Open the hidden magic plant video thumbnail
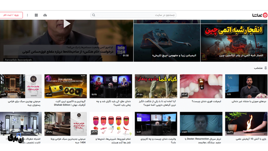Viewport: 268px width, 151px height. click(156, 86)
